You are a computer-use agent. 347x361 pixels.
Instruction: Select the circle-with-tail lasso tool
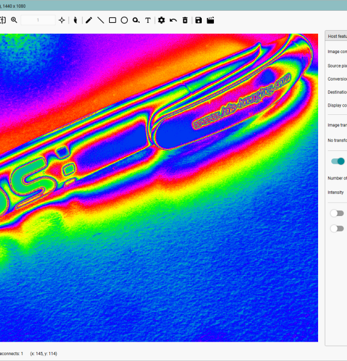tap(136, 20)
